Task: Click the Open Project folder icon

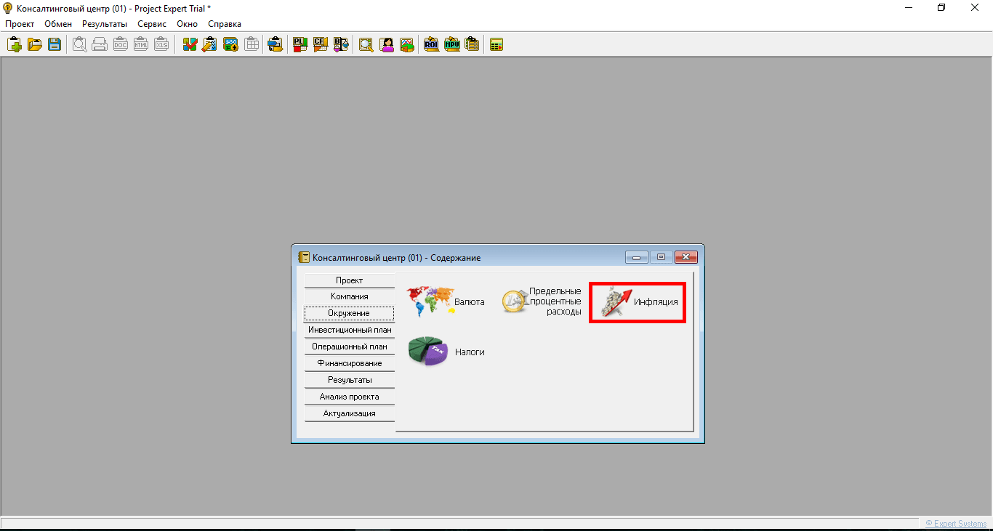Action: point(34,45)
